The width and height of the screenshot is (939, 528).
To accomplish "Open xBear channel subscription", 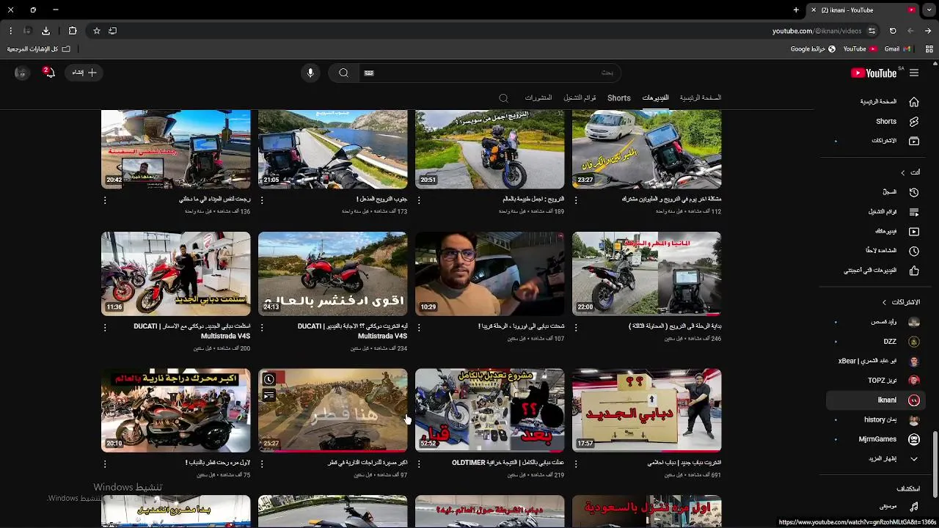I will click(x=879, y=362).
